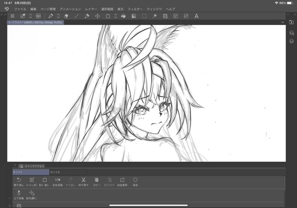Select the fill bucket tool
297x208 pixels.
[x=123, y=16]
